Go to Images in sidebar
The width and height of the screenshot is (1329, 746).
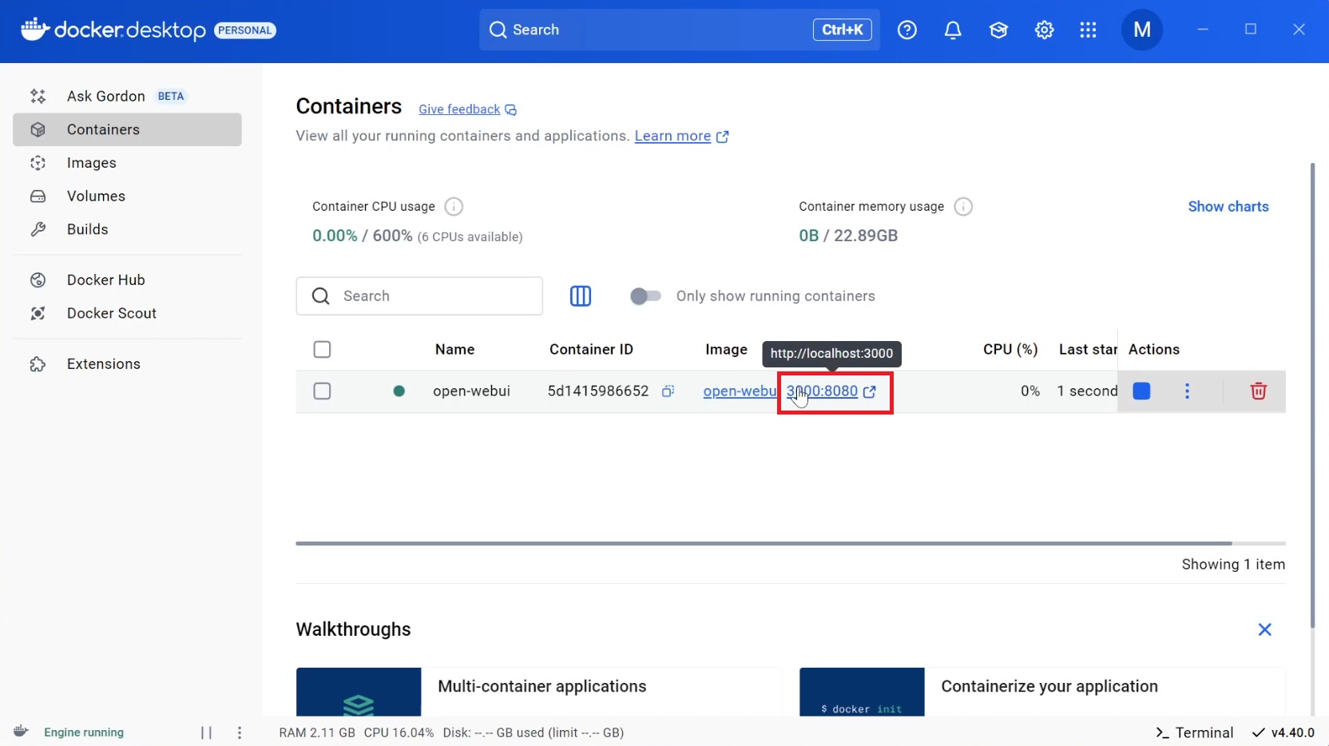click(x=91, y=163)
